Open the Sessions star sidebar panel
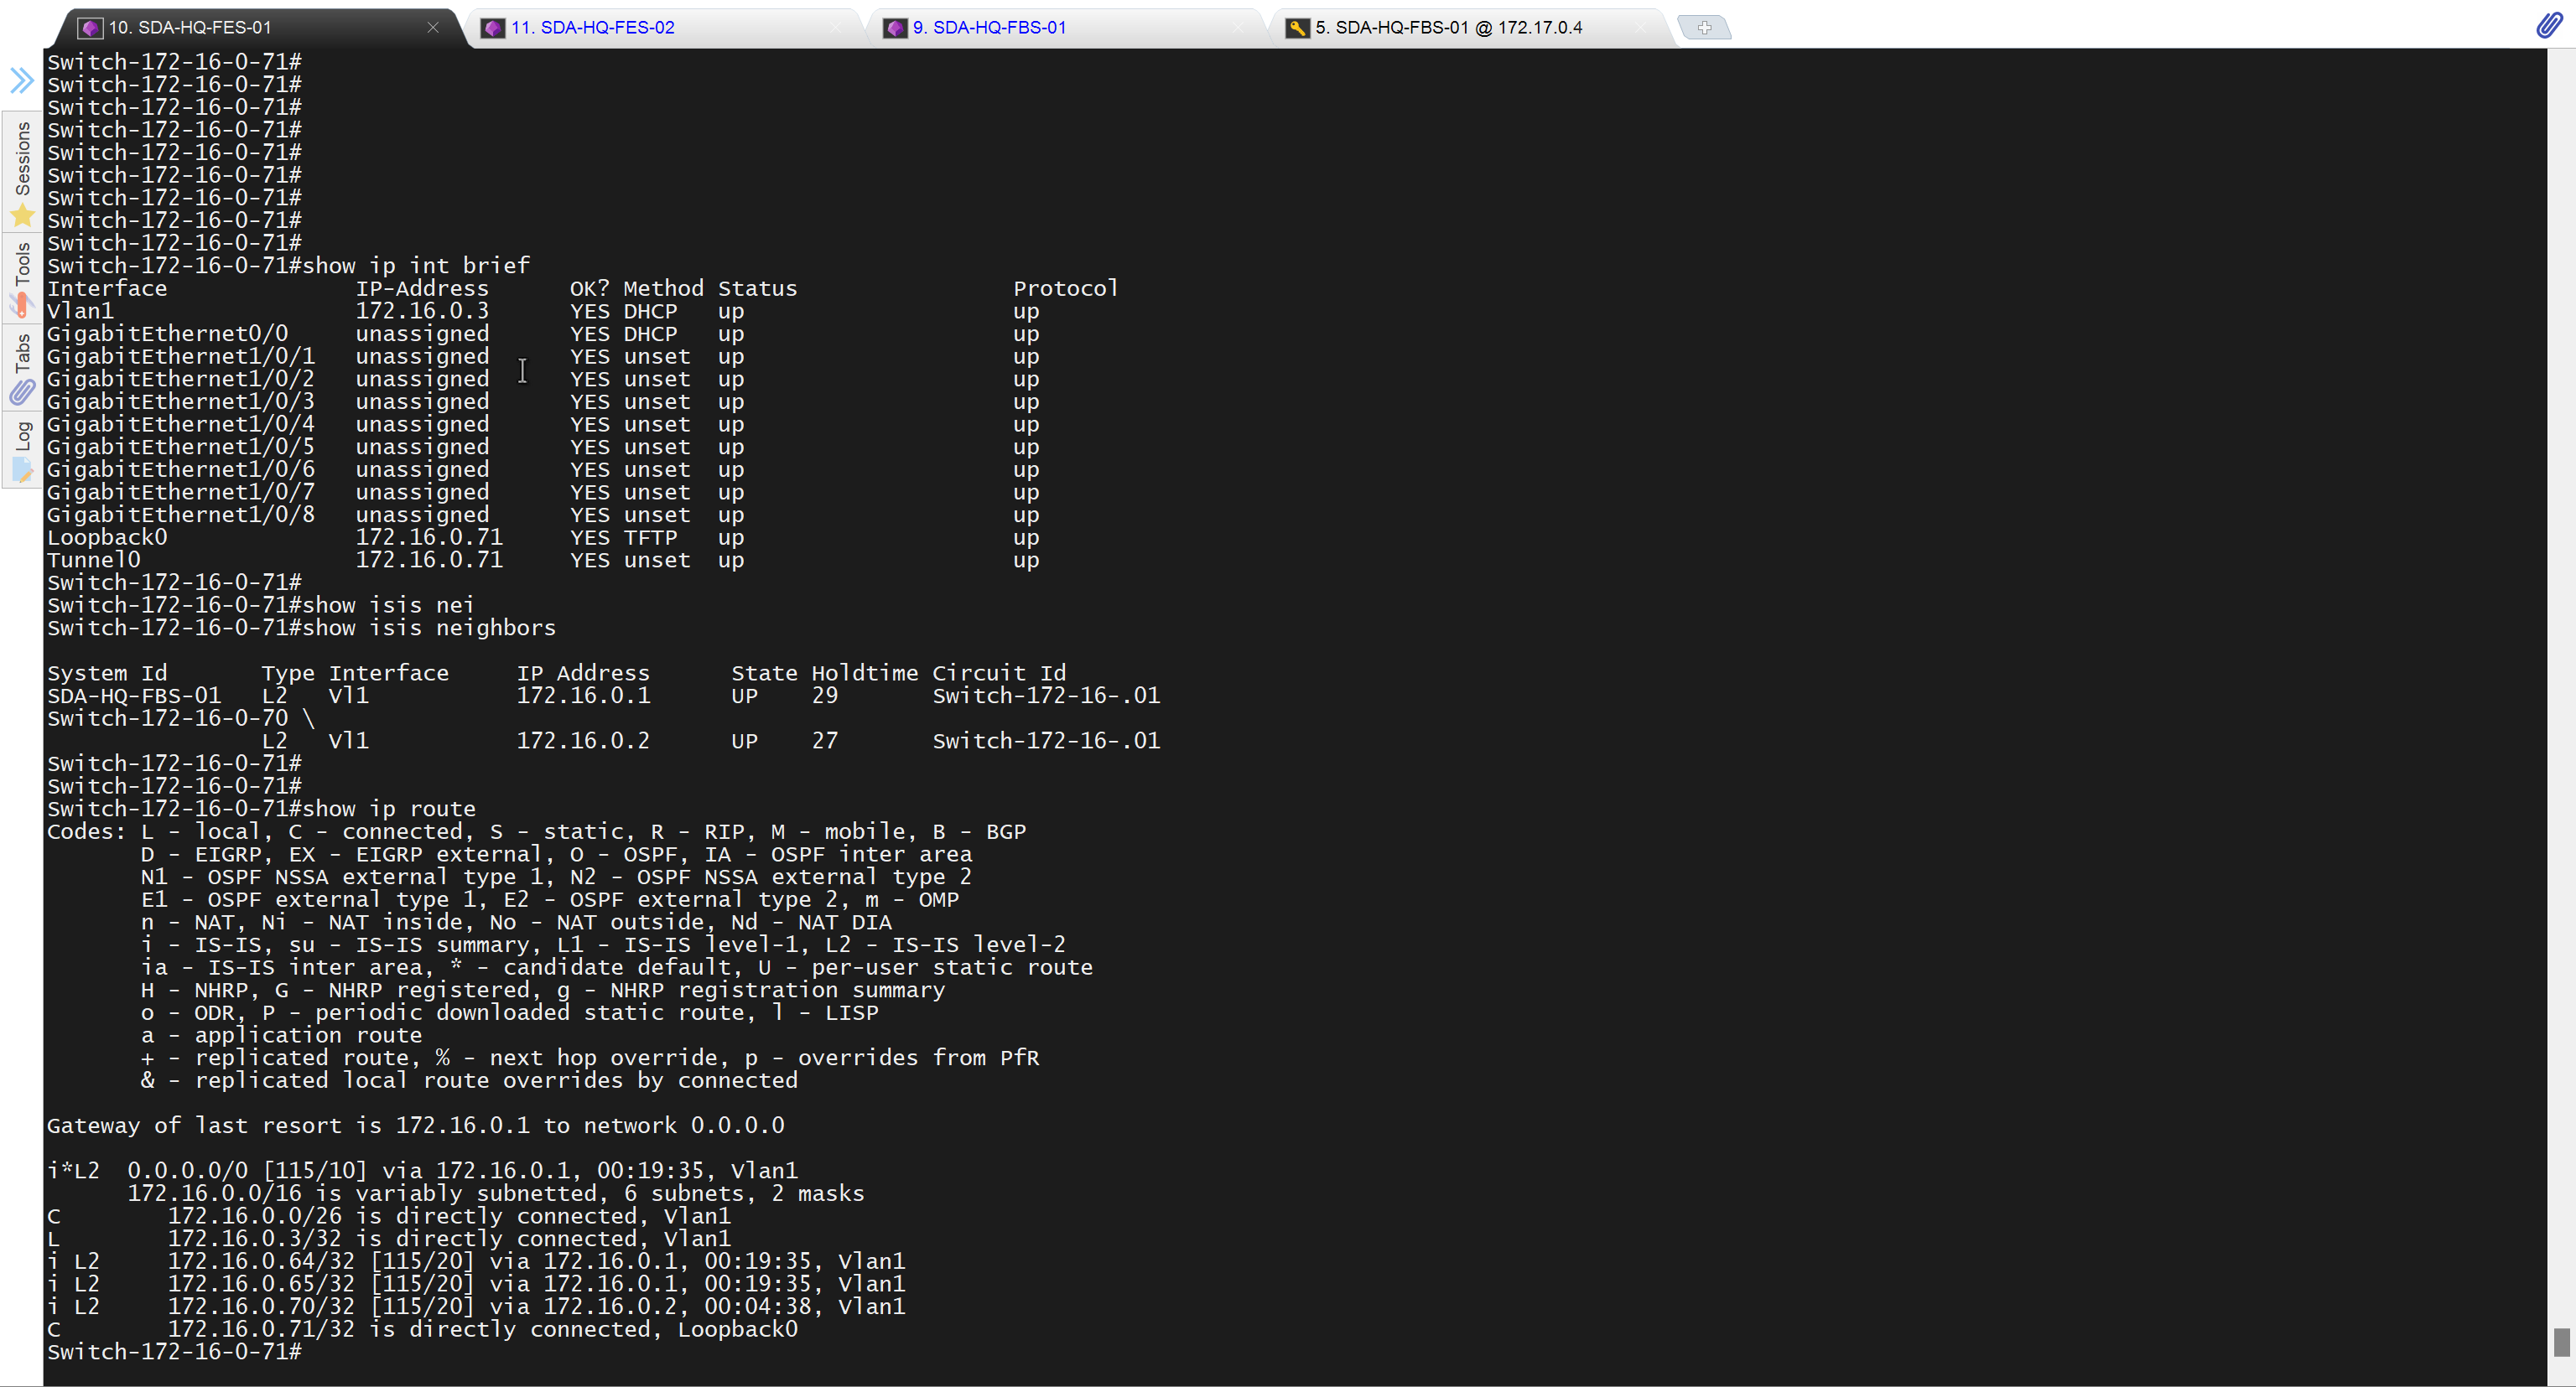The image size is (2576, 1387). click(x=22, y=173)
